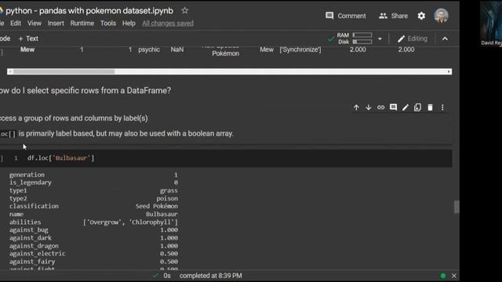502x282 pixels.
Task: Open the user account avatar
Action: click(441, 16)
